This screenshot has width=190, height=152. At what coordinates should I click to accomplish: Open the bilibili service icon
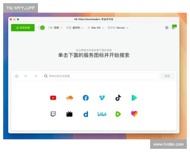point(102,114)
